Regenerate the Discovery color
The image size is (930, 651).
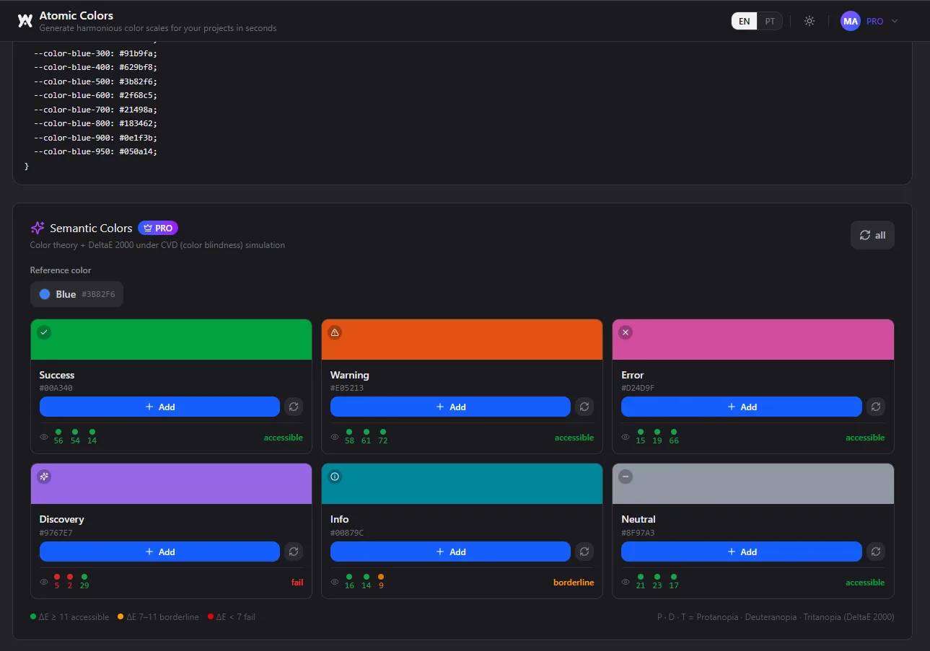coord(293,552)
